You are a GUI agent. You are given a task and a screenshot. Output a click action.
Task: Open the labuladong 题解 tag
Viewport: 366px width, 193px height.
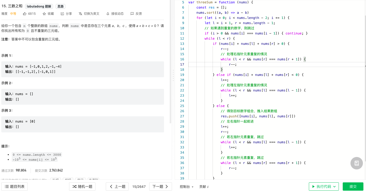[39, 6]
